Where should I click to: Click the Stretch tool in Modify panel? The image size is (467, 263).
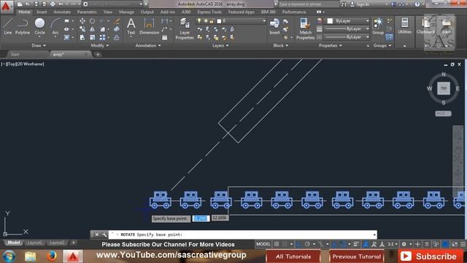(x=82, y=37)
